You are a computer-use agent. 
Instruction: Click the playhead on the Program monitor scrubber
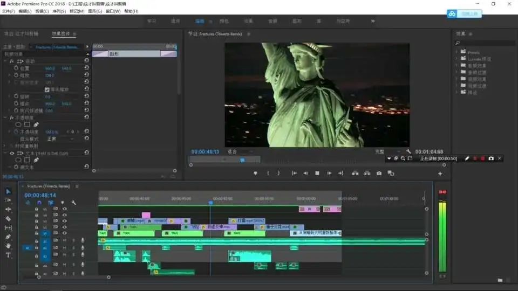point(242,160)
